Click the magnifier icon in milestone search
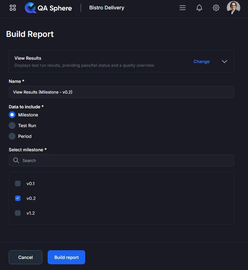This screenshot has height=270, width=248. pyautogui.click(x=16, y=160)
